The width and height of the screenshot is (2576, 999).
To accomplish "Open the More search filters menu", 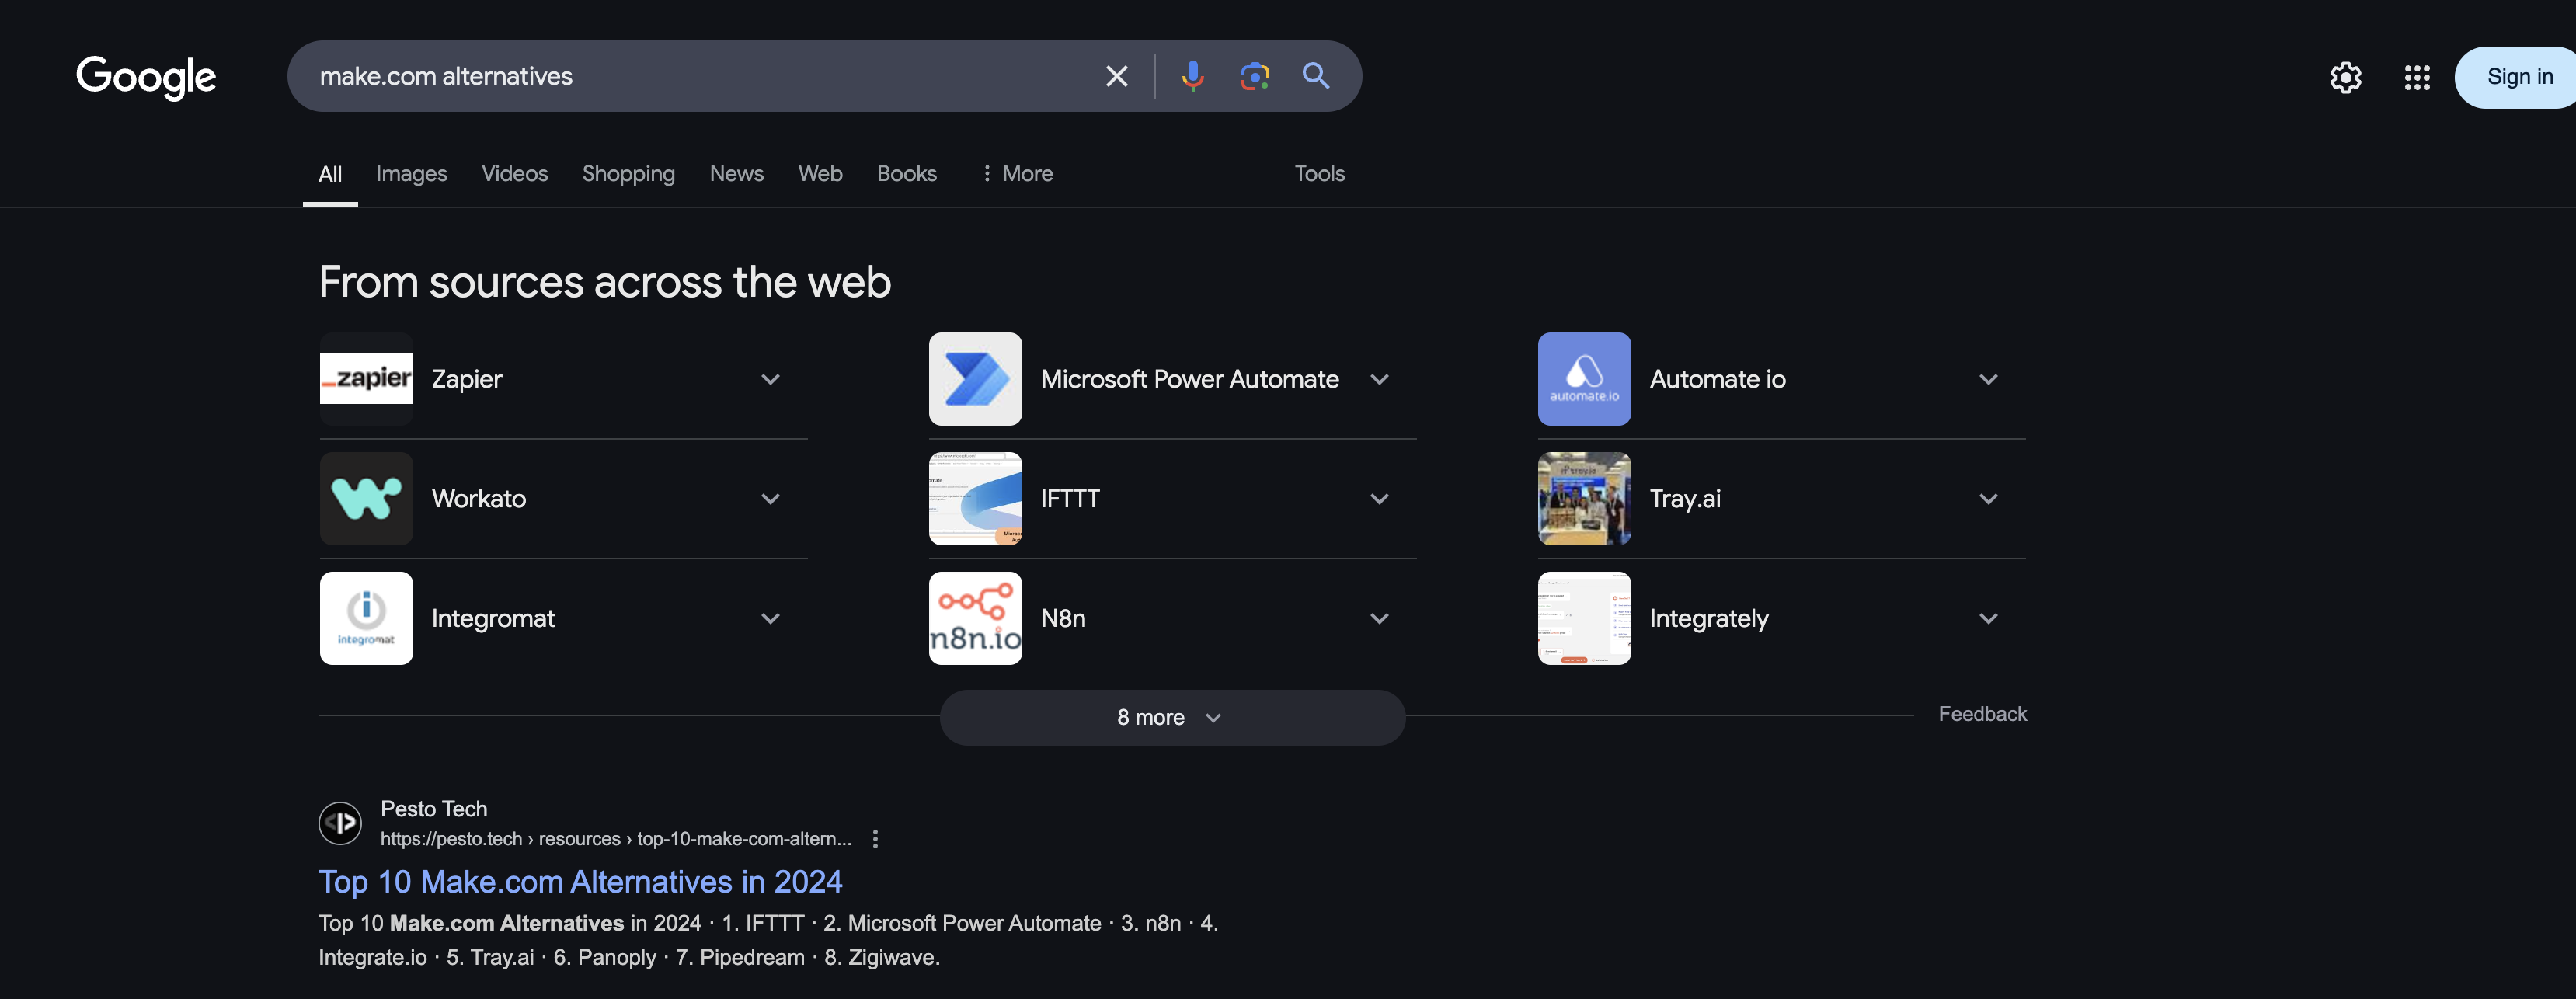I will pyautogui.click(x=1016, y=173).
